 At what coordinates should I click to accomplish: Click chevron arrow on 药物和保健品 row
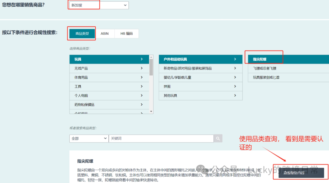[142, 105]
